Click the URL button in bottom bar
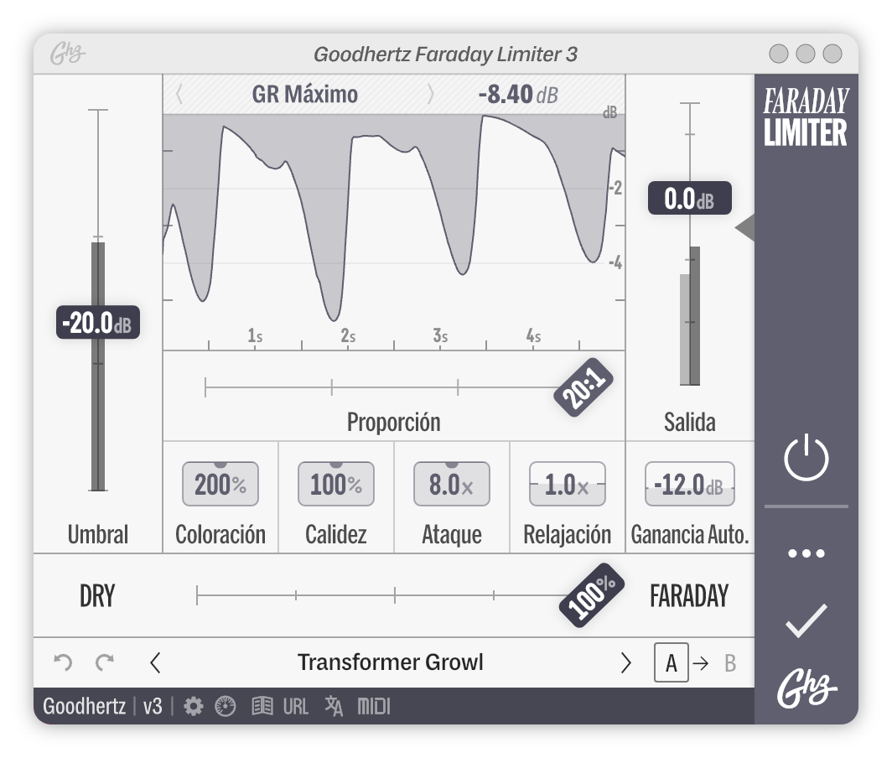 tap(296, 707)
